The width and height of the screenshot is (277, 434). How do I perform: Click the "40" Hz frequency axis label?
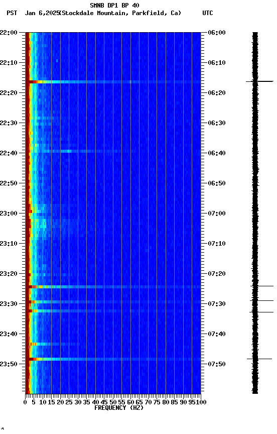(95, 402)
